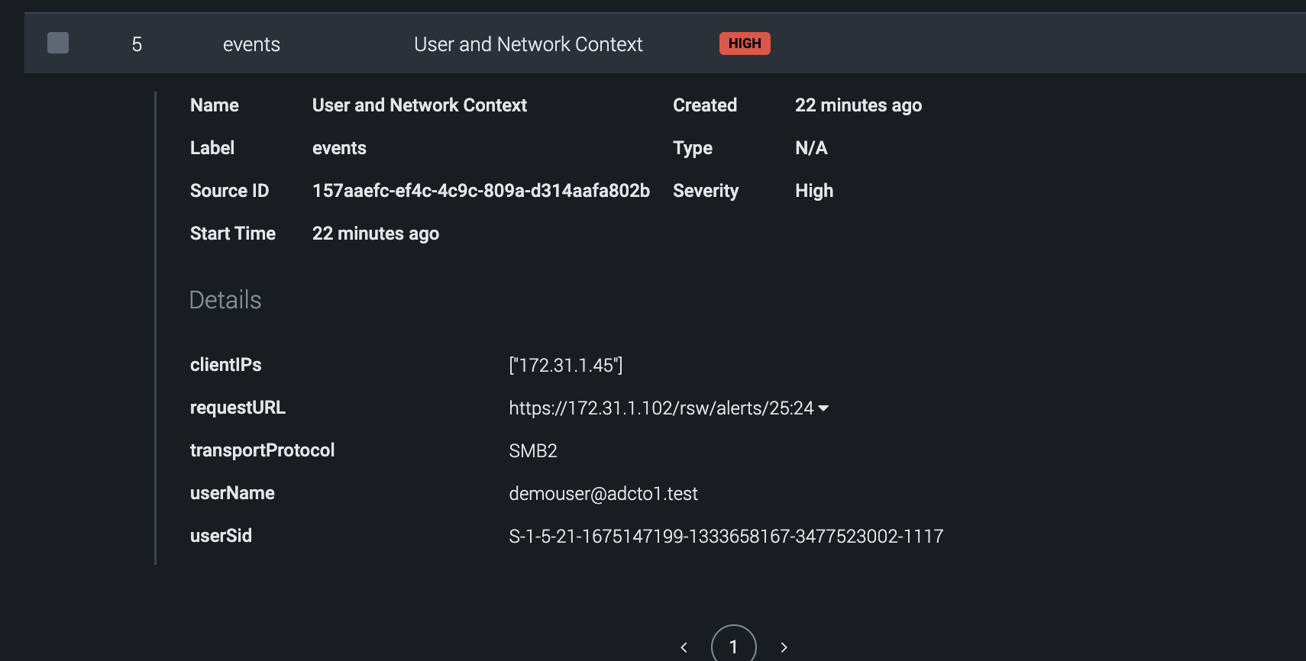
Task: Click the Name value in the details panel
Action: tap(419, 105)
